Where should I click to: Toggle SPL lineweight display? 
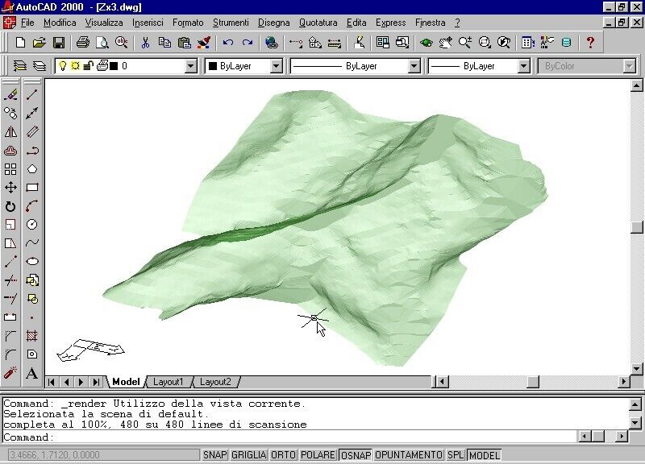point(456,455)
